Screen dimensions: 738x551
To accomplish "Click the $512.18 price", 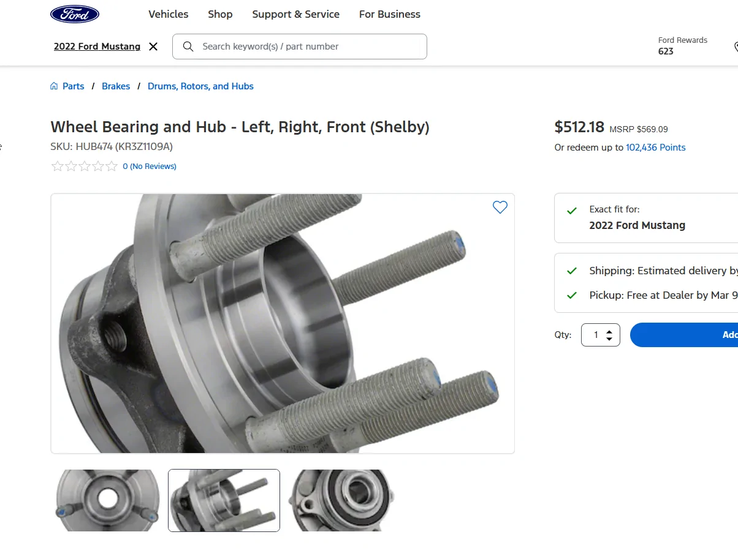I will pos(579,127).
